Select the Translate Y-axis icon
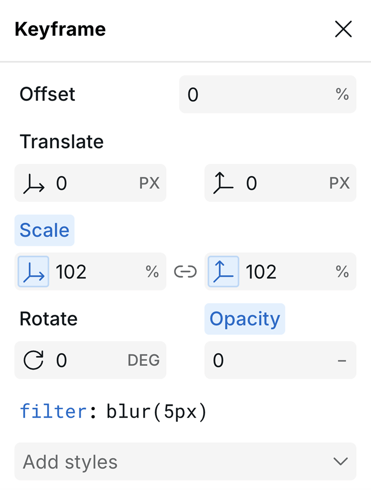The image size is (371, 490). coord(224,183)
